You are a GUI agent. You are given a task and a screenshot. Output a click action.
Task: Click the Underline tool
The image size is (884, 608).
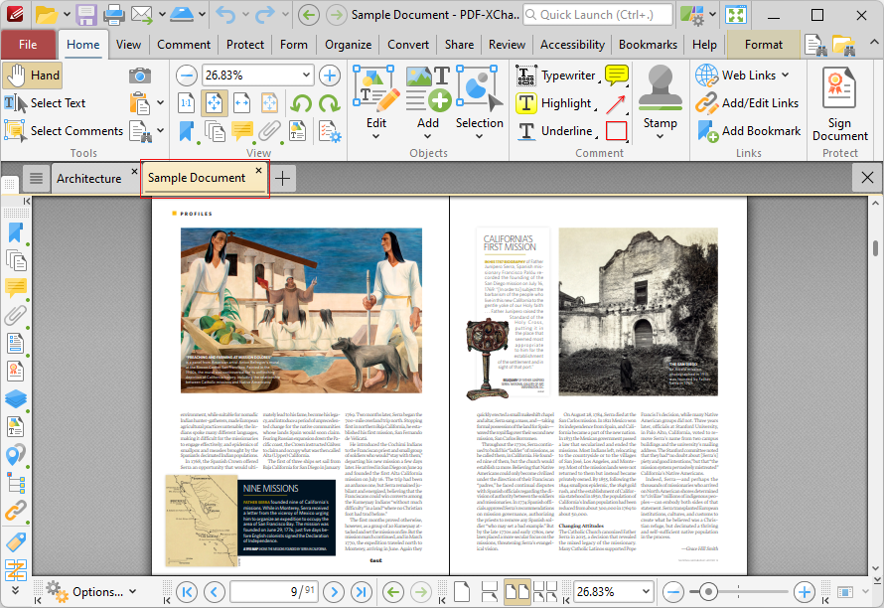click(x=555, y=131)
